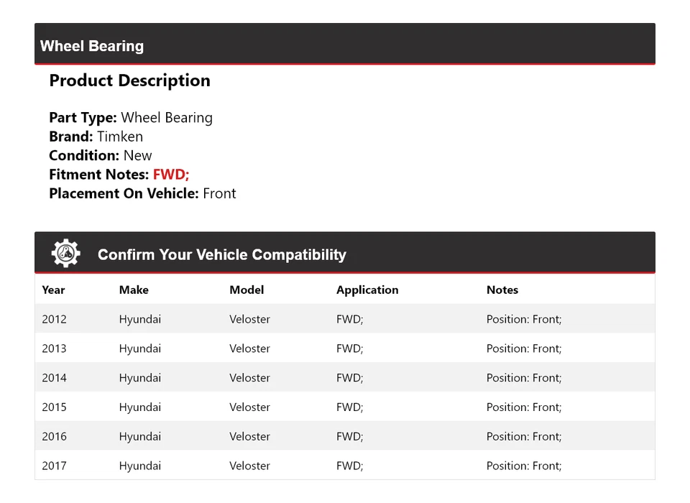Click the Model column header

point(247,290)
